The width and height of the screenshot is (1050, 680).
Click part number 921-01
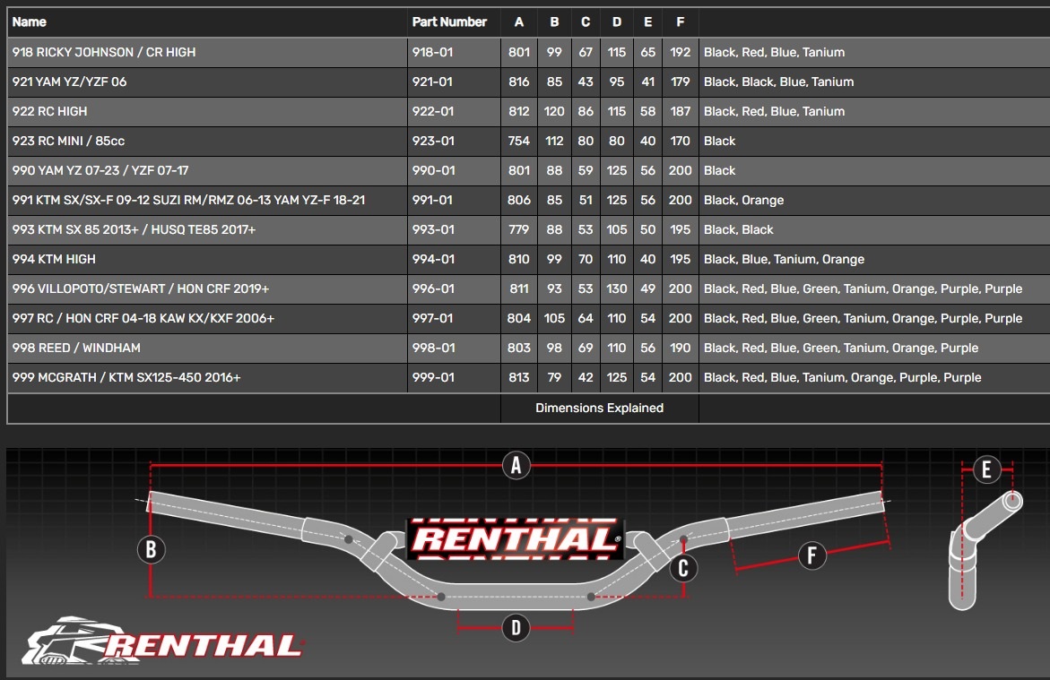432,82
